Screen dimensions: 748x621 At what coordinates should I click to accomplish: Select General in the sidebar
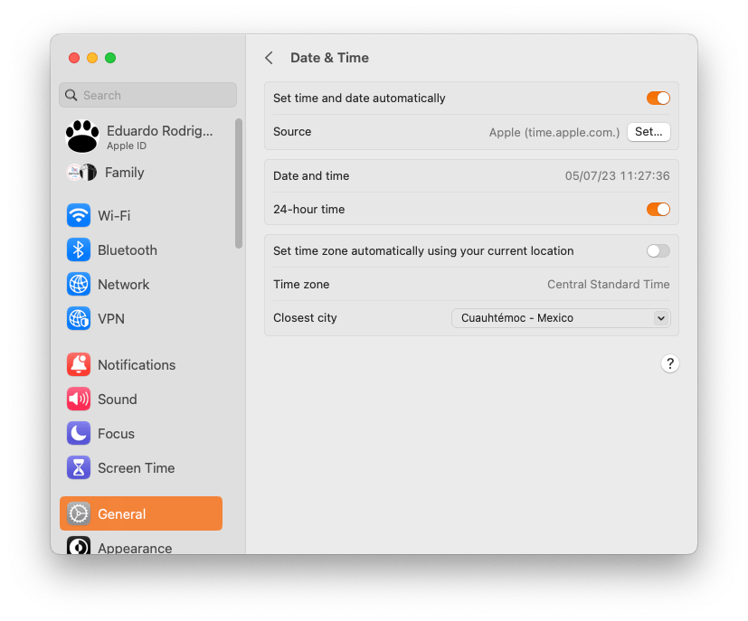(x=141, y=513)
